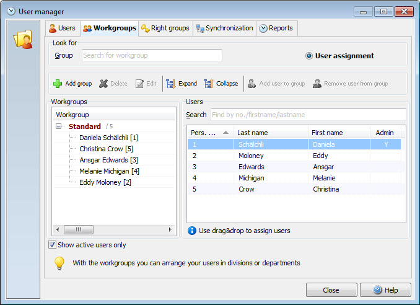
Task: Select Standard workgroup in tree
Action: tap(85, 126)
